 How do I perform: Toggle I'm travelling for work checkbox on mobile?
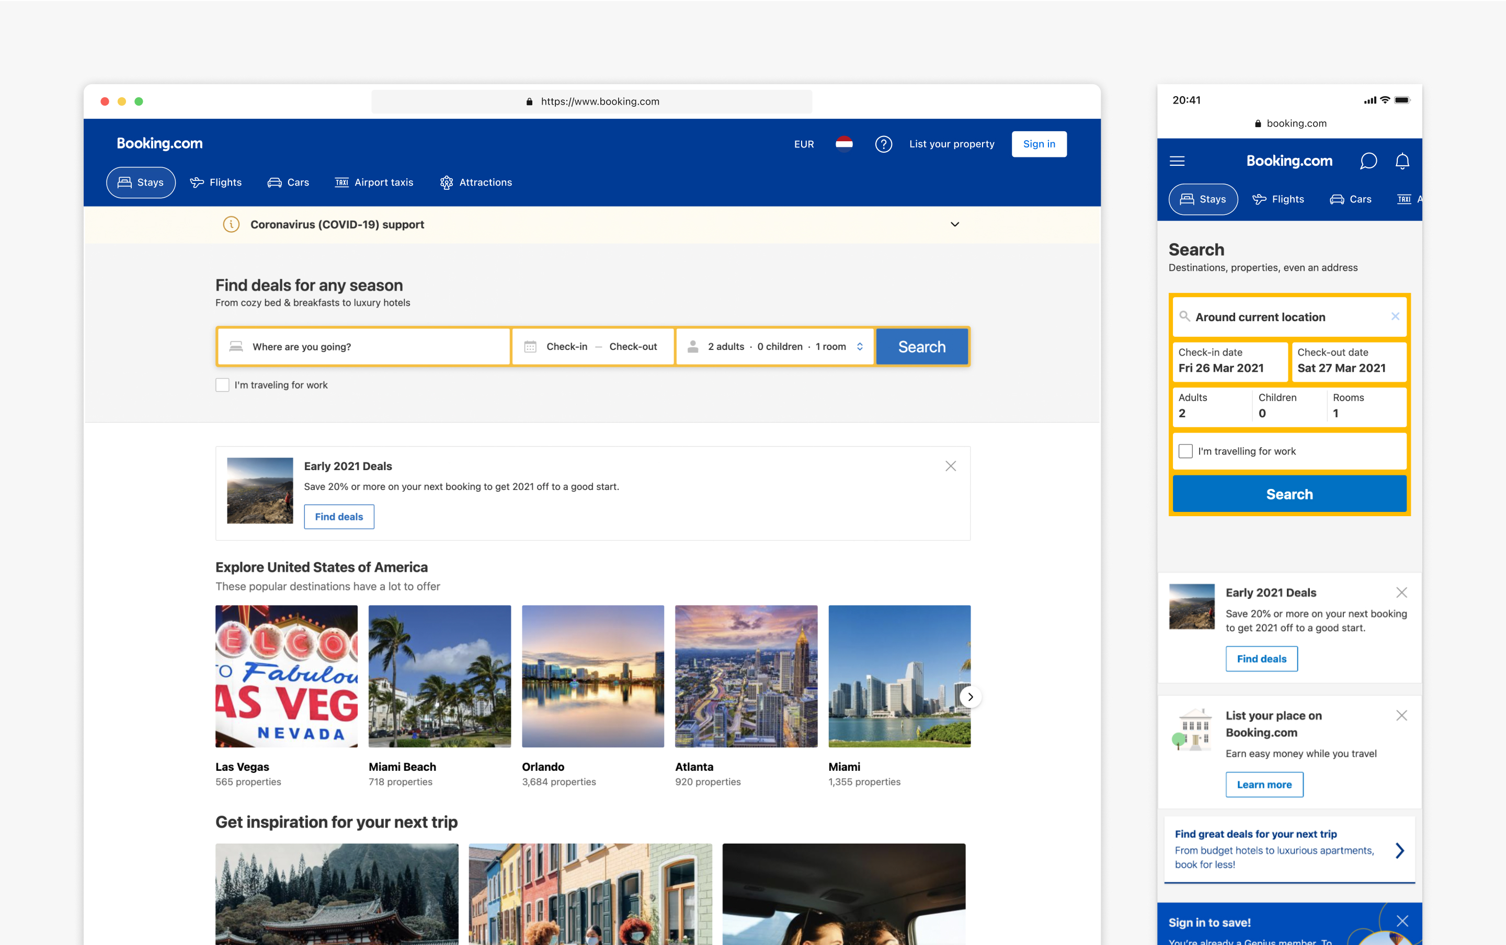pos(1185,451)
